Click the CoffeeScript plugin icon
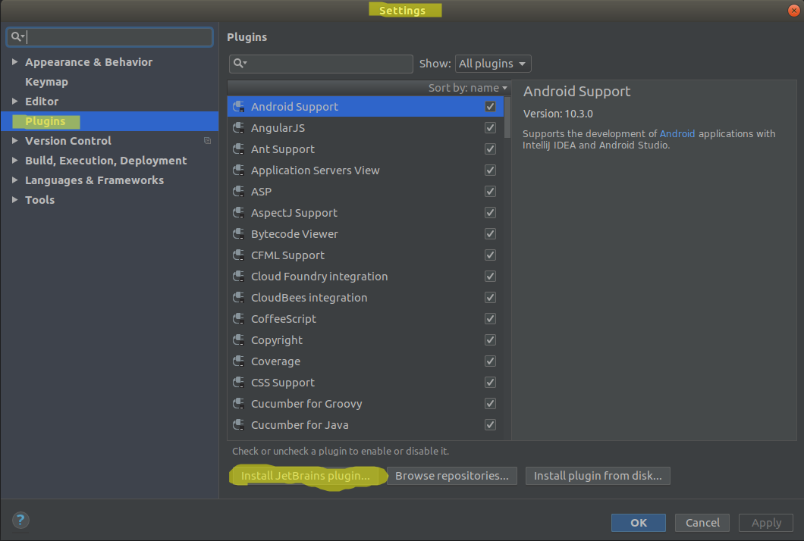 238,319
